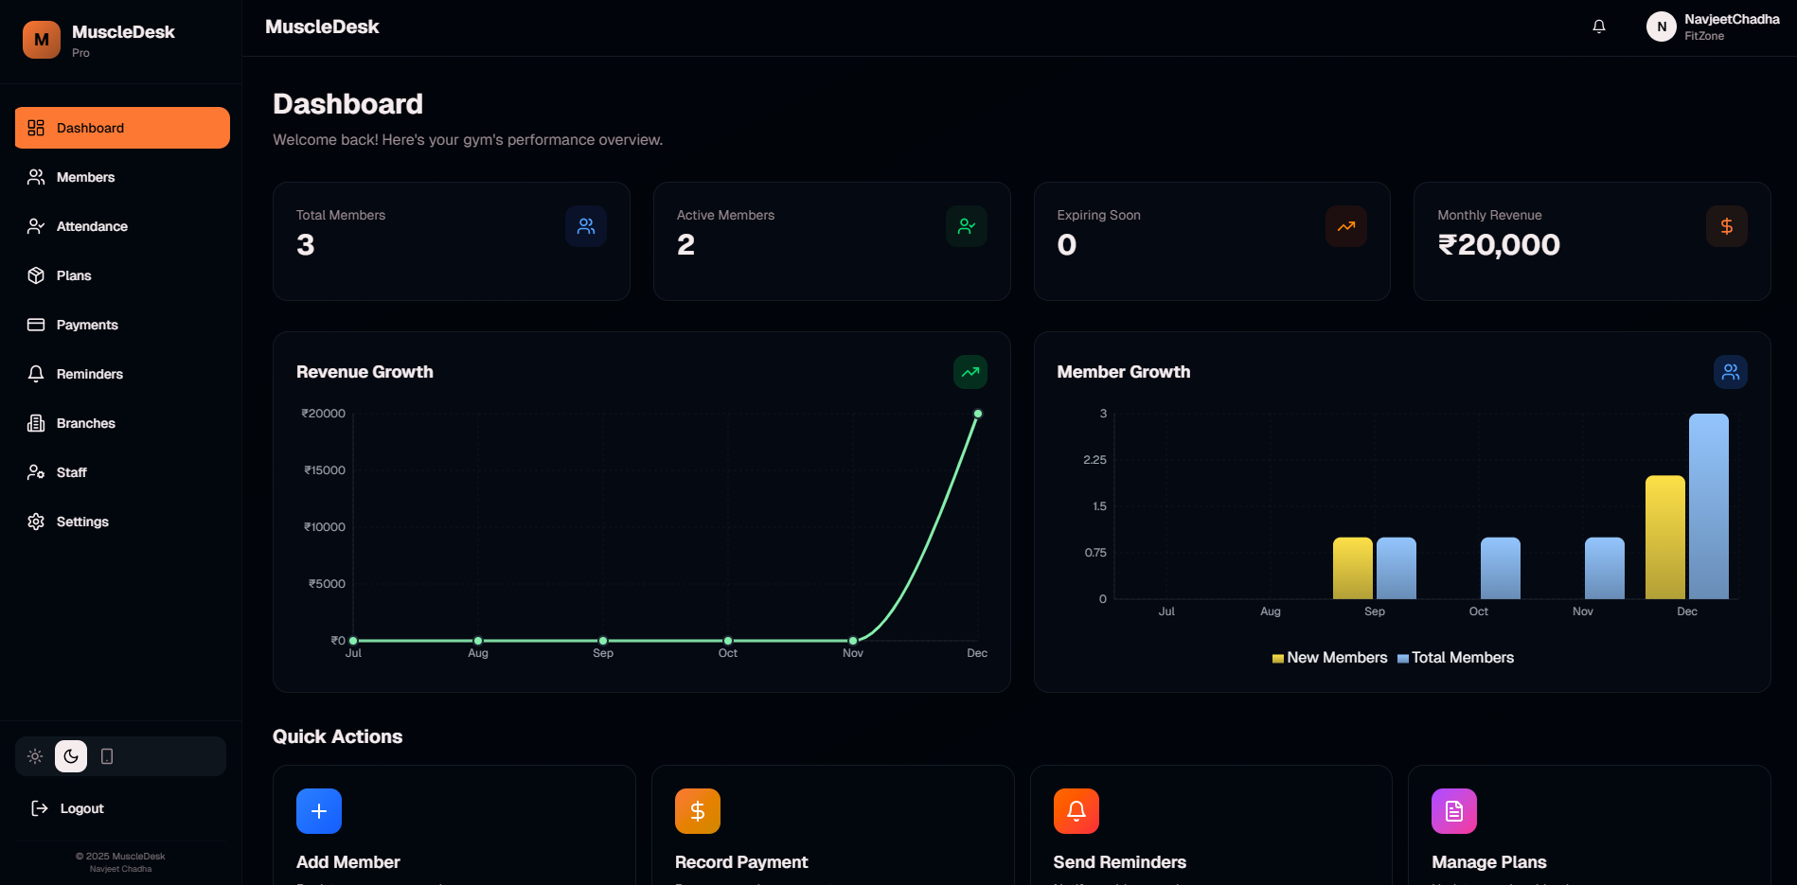The width and height of the screenshot is (1797, 885).
Task: Click the Branches sidebar icon
Action: tap(36, 422)
